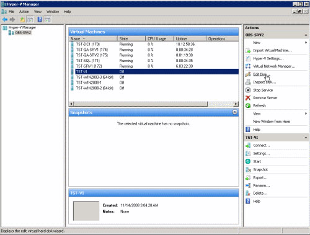Sort virtual machines by Name column header
This screenshot has width=310, height=235.
[x=93, y=38]
